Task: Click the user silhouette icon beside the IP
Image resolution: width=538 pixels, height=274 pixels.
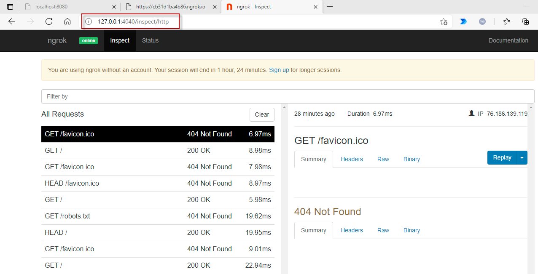Action: (471, 113)
